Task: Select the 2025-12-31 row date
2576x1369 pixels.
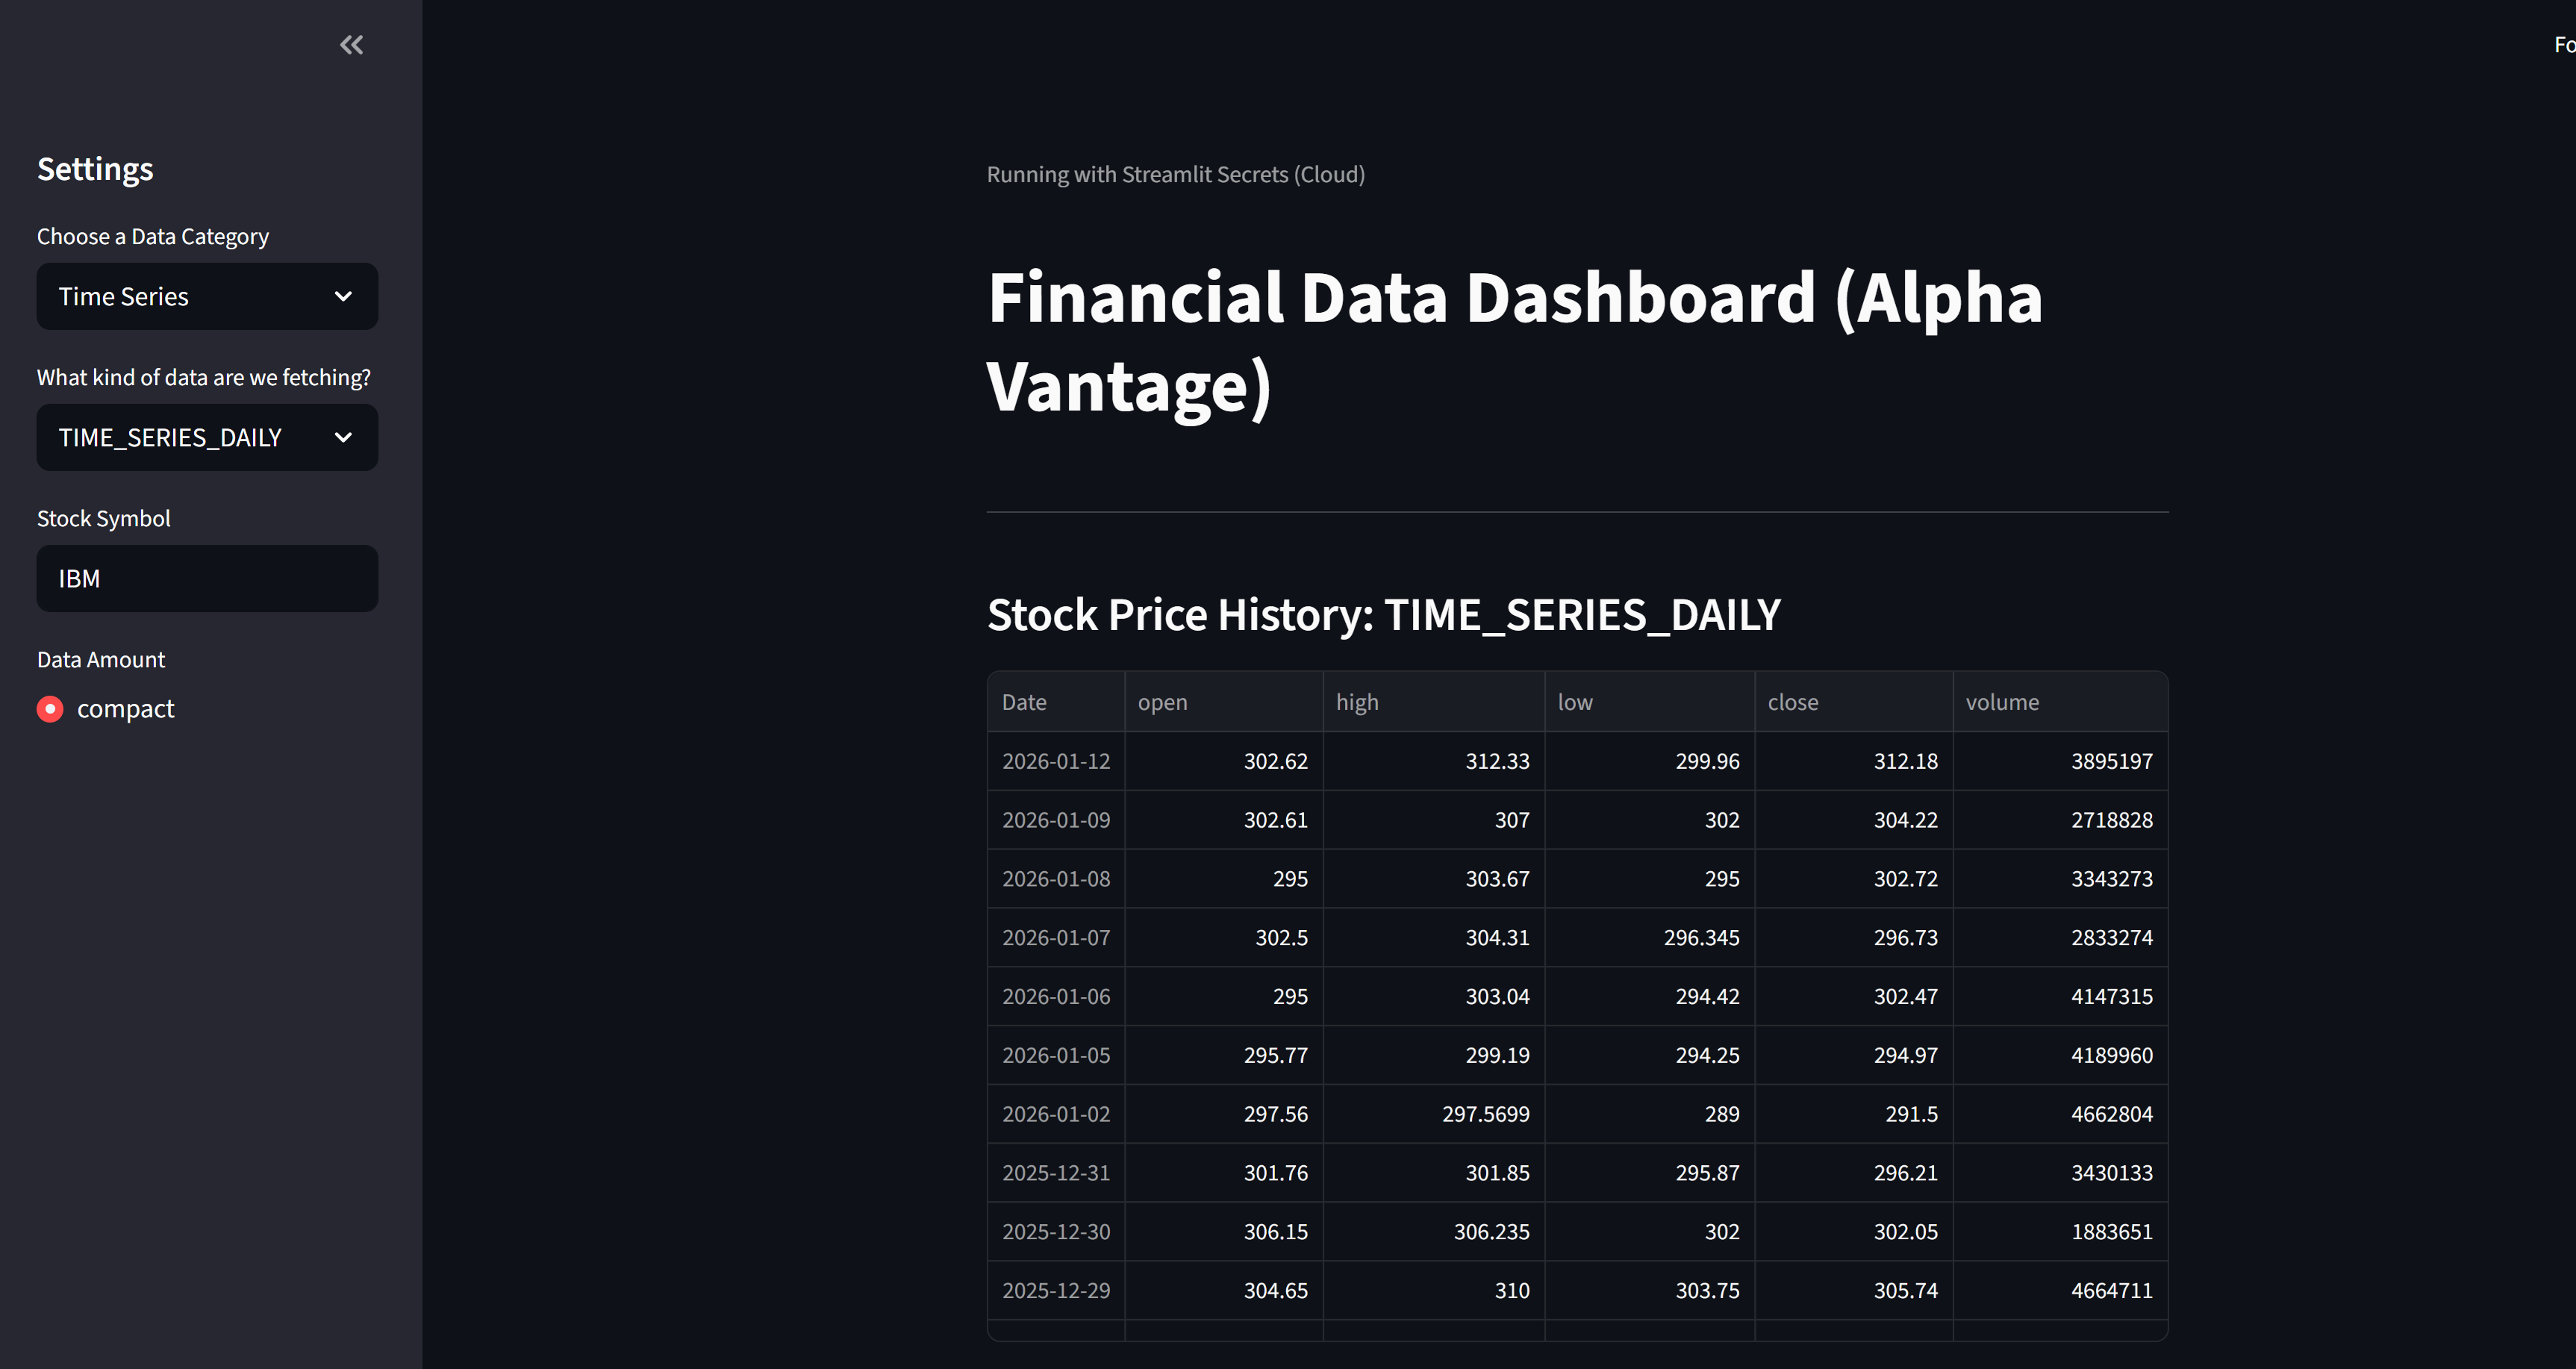Action: point(1056,1173)
